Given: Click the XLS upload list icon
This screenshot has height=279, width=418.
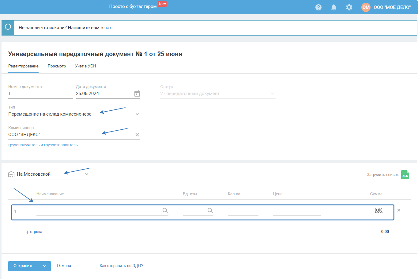Looking at the screenshot, I should 405,175.
